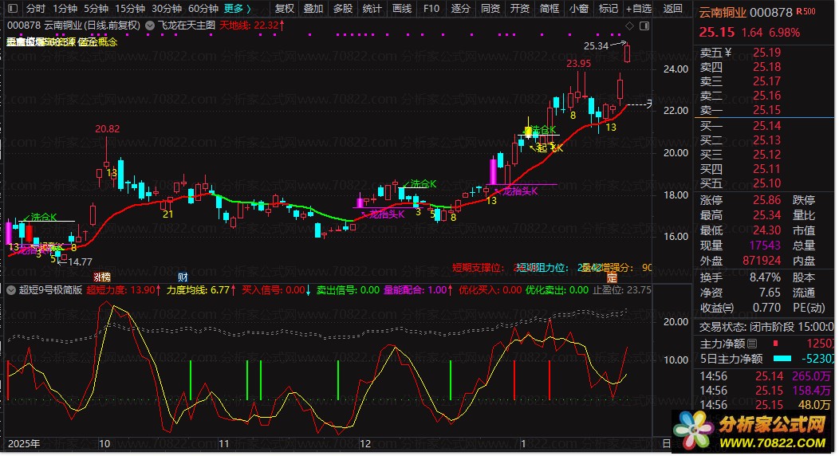Click the ¥ symbol next to 卖五
839x456 pixels.
pyautogui.click(x=727, y=53)
